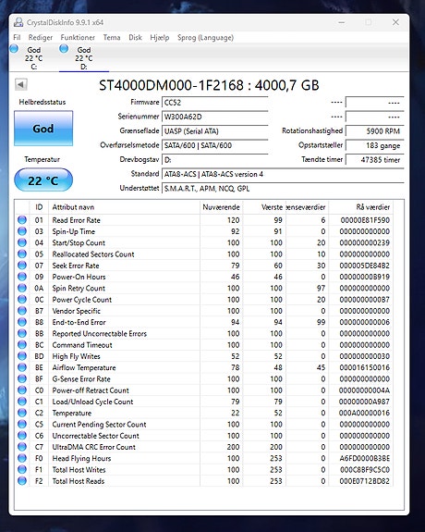Select the Seek Error Rate attribute row
Viewport: 425px width, 532px height.
click(204, 266)
